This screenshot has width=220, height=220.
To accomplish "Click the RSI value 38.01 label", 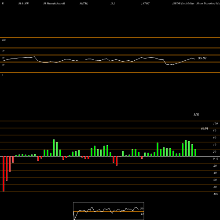I will click(202, 58).
